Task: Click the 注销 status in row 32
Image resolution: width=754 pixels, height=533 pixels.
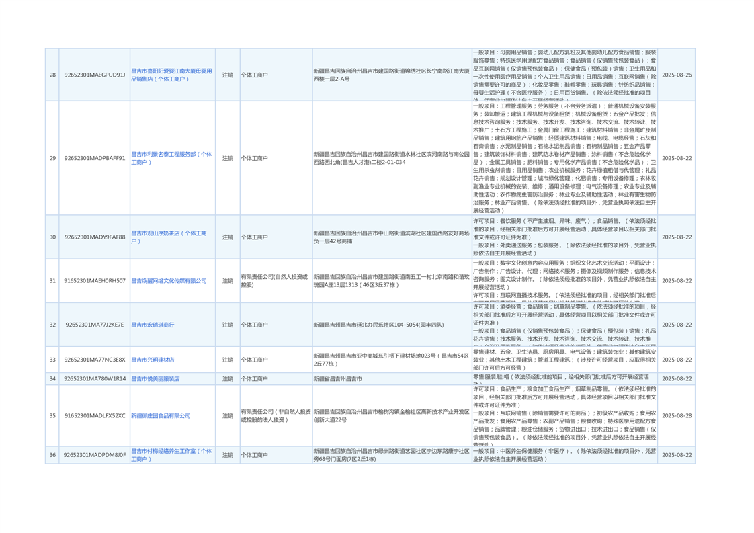Action: (228, 325)
